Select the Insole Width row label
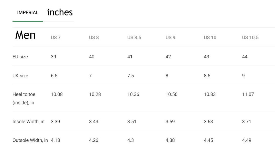This screenshot has width=275, height=154. tap(28, 122)
